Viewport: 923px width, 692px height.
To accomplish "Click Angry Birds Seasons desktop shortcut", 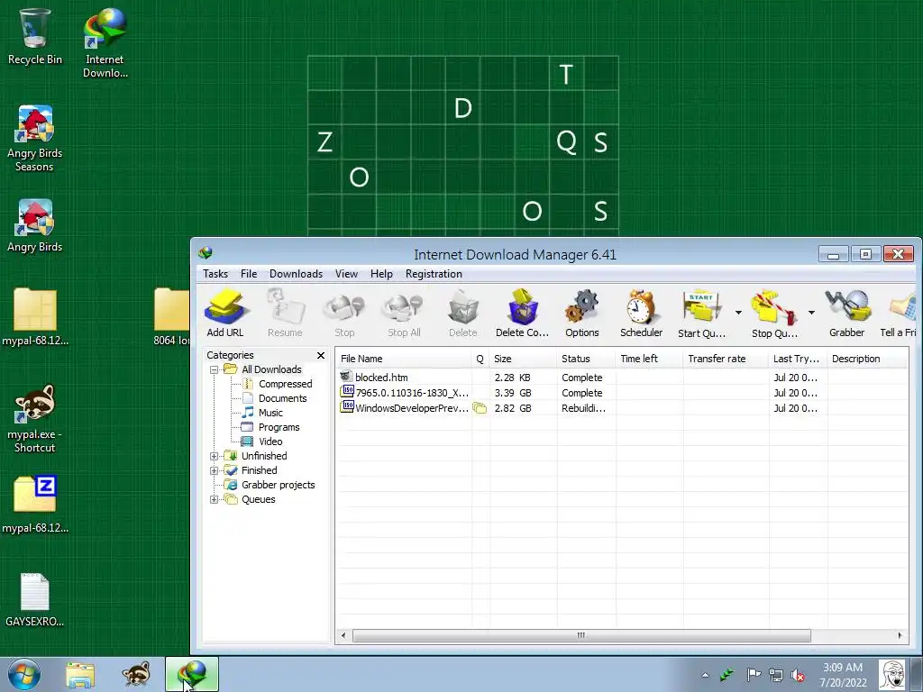I will [x=35, y=138].
